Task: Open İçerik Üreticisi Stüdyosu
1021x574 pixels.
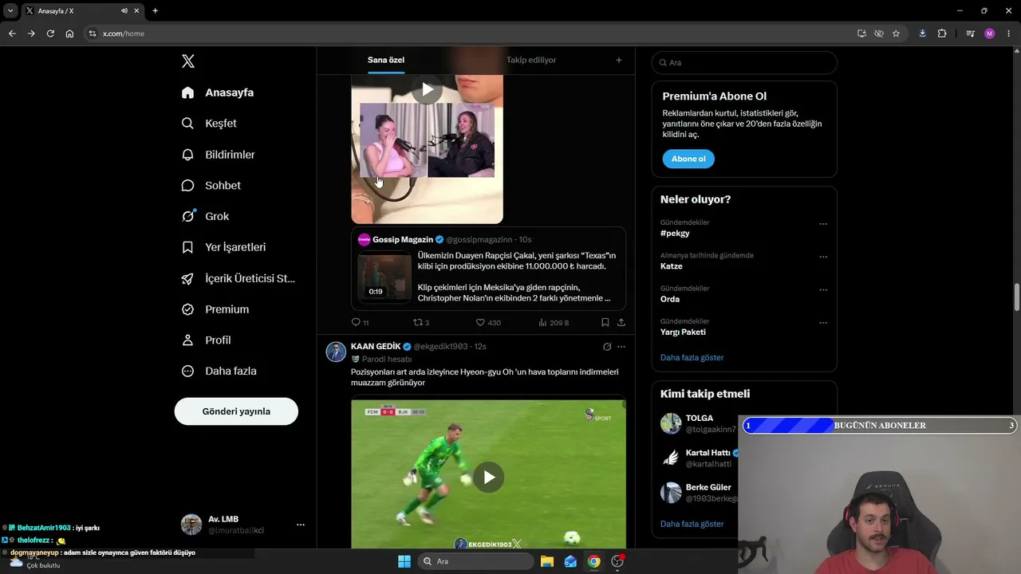Action: [x=238, y=278]
